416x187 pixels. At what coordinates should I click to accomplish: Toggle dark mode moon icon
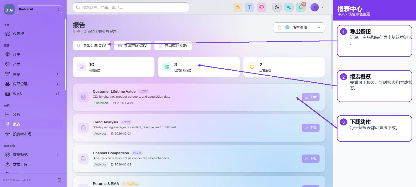[x=277, y=7]
